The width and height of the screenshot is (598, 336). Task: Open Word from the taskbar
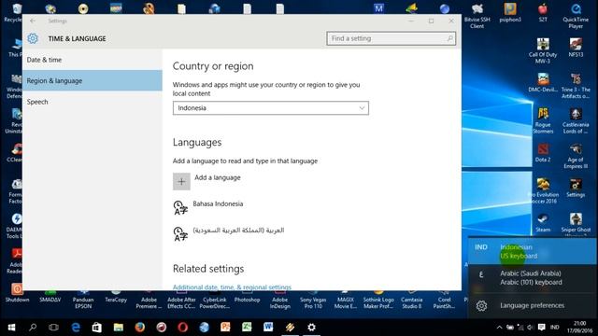point(268,328)
